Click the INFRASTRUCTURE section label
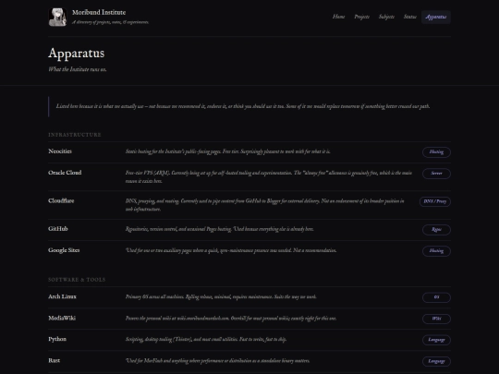The height and width of the screenshot is (374, 499). [75, 135]
